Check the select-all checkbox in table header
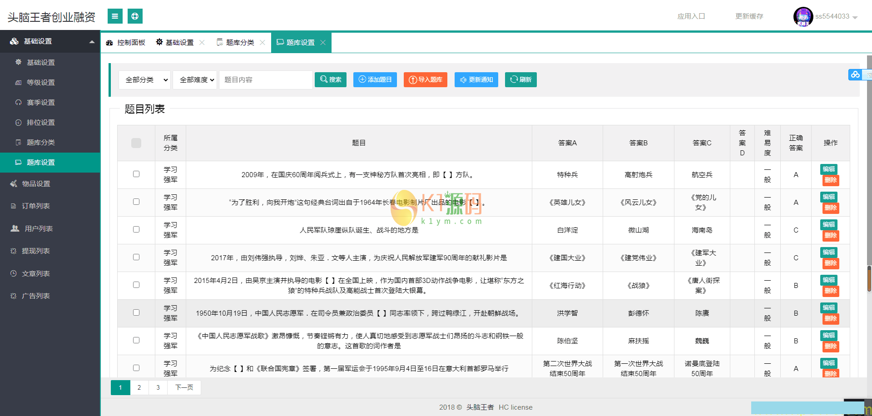872x416 pixels. [136, 143]
